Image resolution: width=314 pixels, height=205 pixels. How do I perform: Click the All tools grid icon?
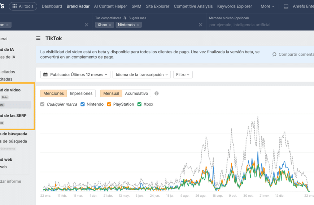[14, 6]
